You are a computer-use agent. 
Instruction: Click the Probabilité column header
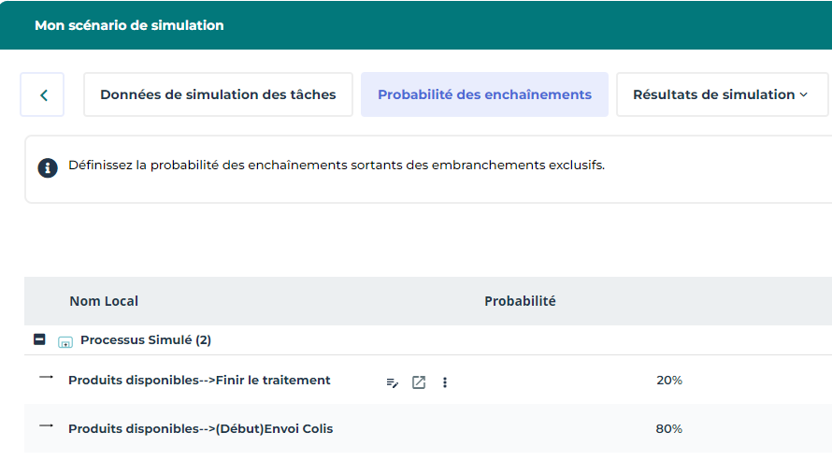pyautogui.click(x=520, y=301)
